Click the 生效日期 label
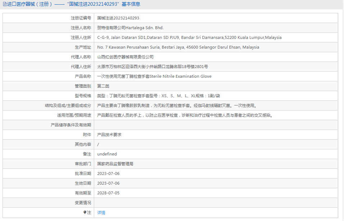Viewport: 344px width, 221px height. [x=83, y=183]
